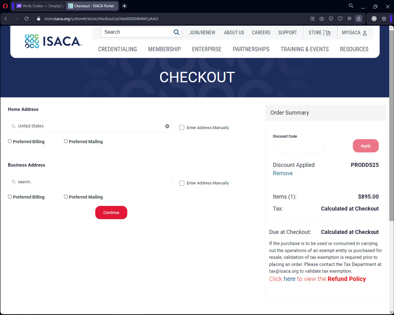Click the Order Summary heading
Image resolution: width=394 pixels, height=315 pixels.
point(289,113)
